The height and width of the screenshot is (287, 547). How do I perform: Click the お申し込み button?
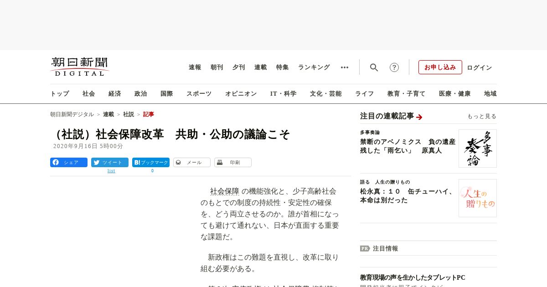click(440, 67)
